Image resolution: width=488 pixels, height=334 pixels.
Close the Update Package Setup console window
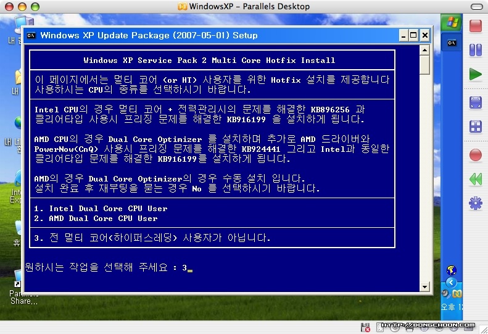pos(425,35)
